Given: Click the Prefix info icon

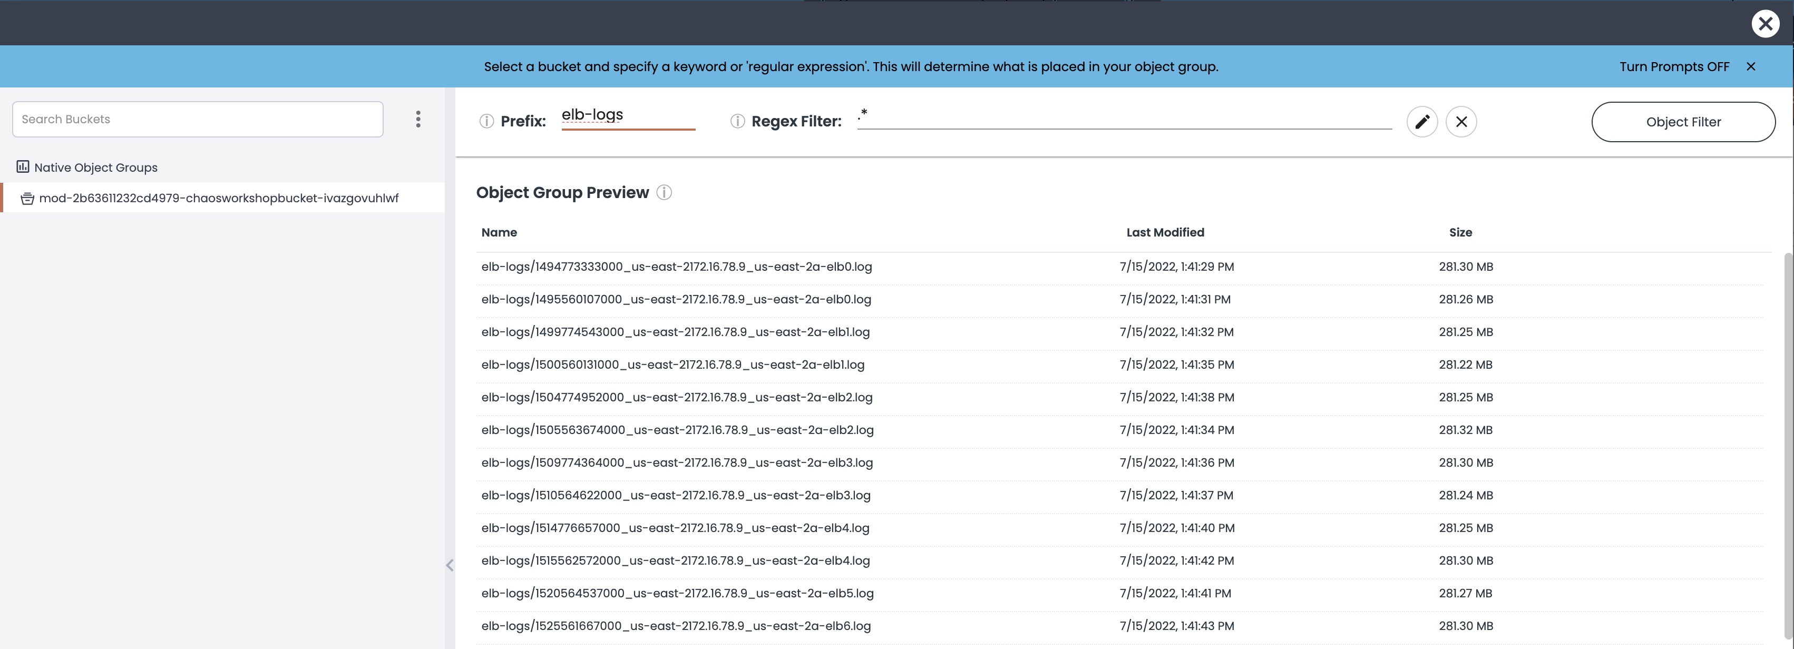Looking at the screenshot, I should 486,121.
